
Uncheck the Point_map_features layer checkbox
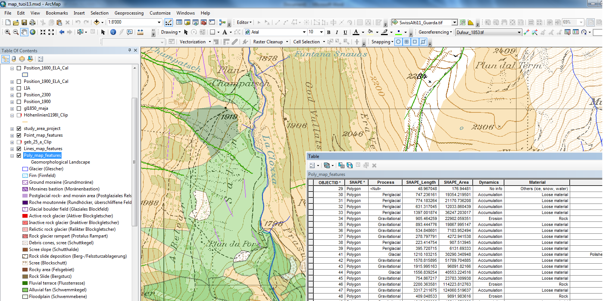click(19, 135)
